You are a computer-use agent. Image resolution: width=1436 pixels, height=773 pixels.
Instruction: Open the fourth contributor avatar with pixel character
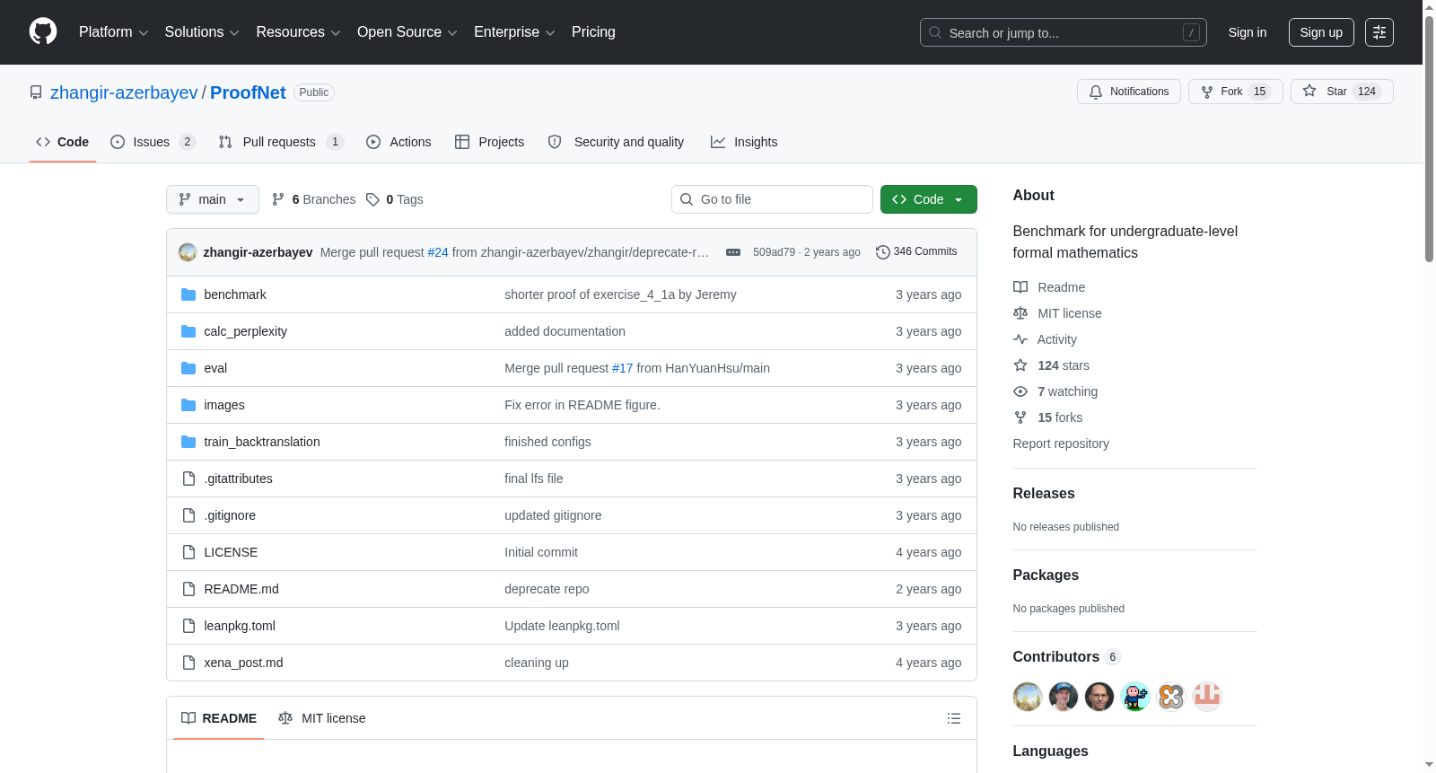click(1135, 697)
